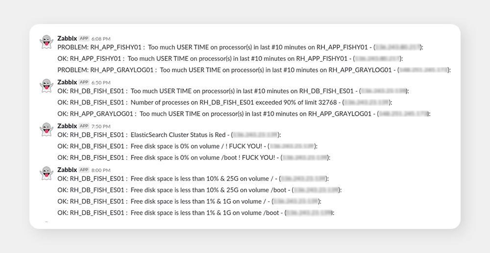Open the Zabbix sender name at 6:50 PM
The width and height of the screenshot is (490, 253).
pyautogui.click(x=67, y=82)
